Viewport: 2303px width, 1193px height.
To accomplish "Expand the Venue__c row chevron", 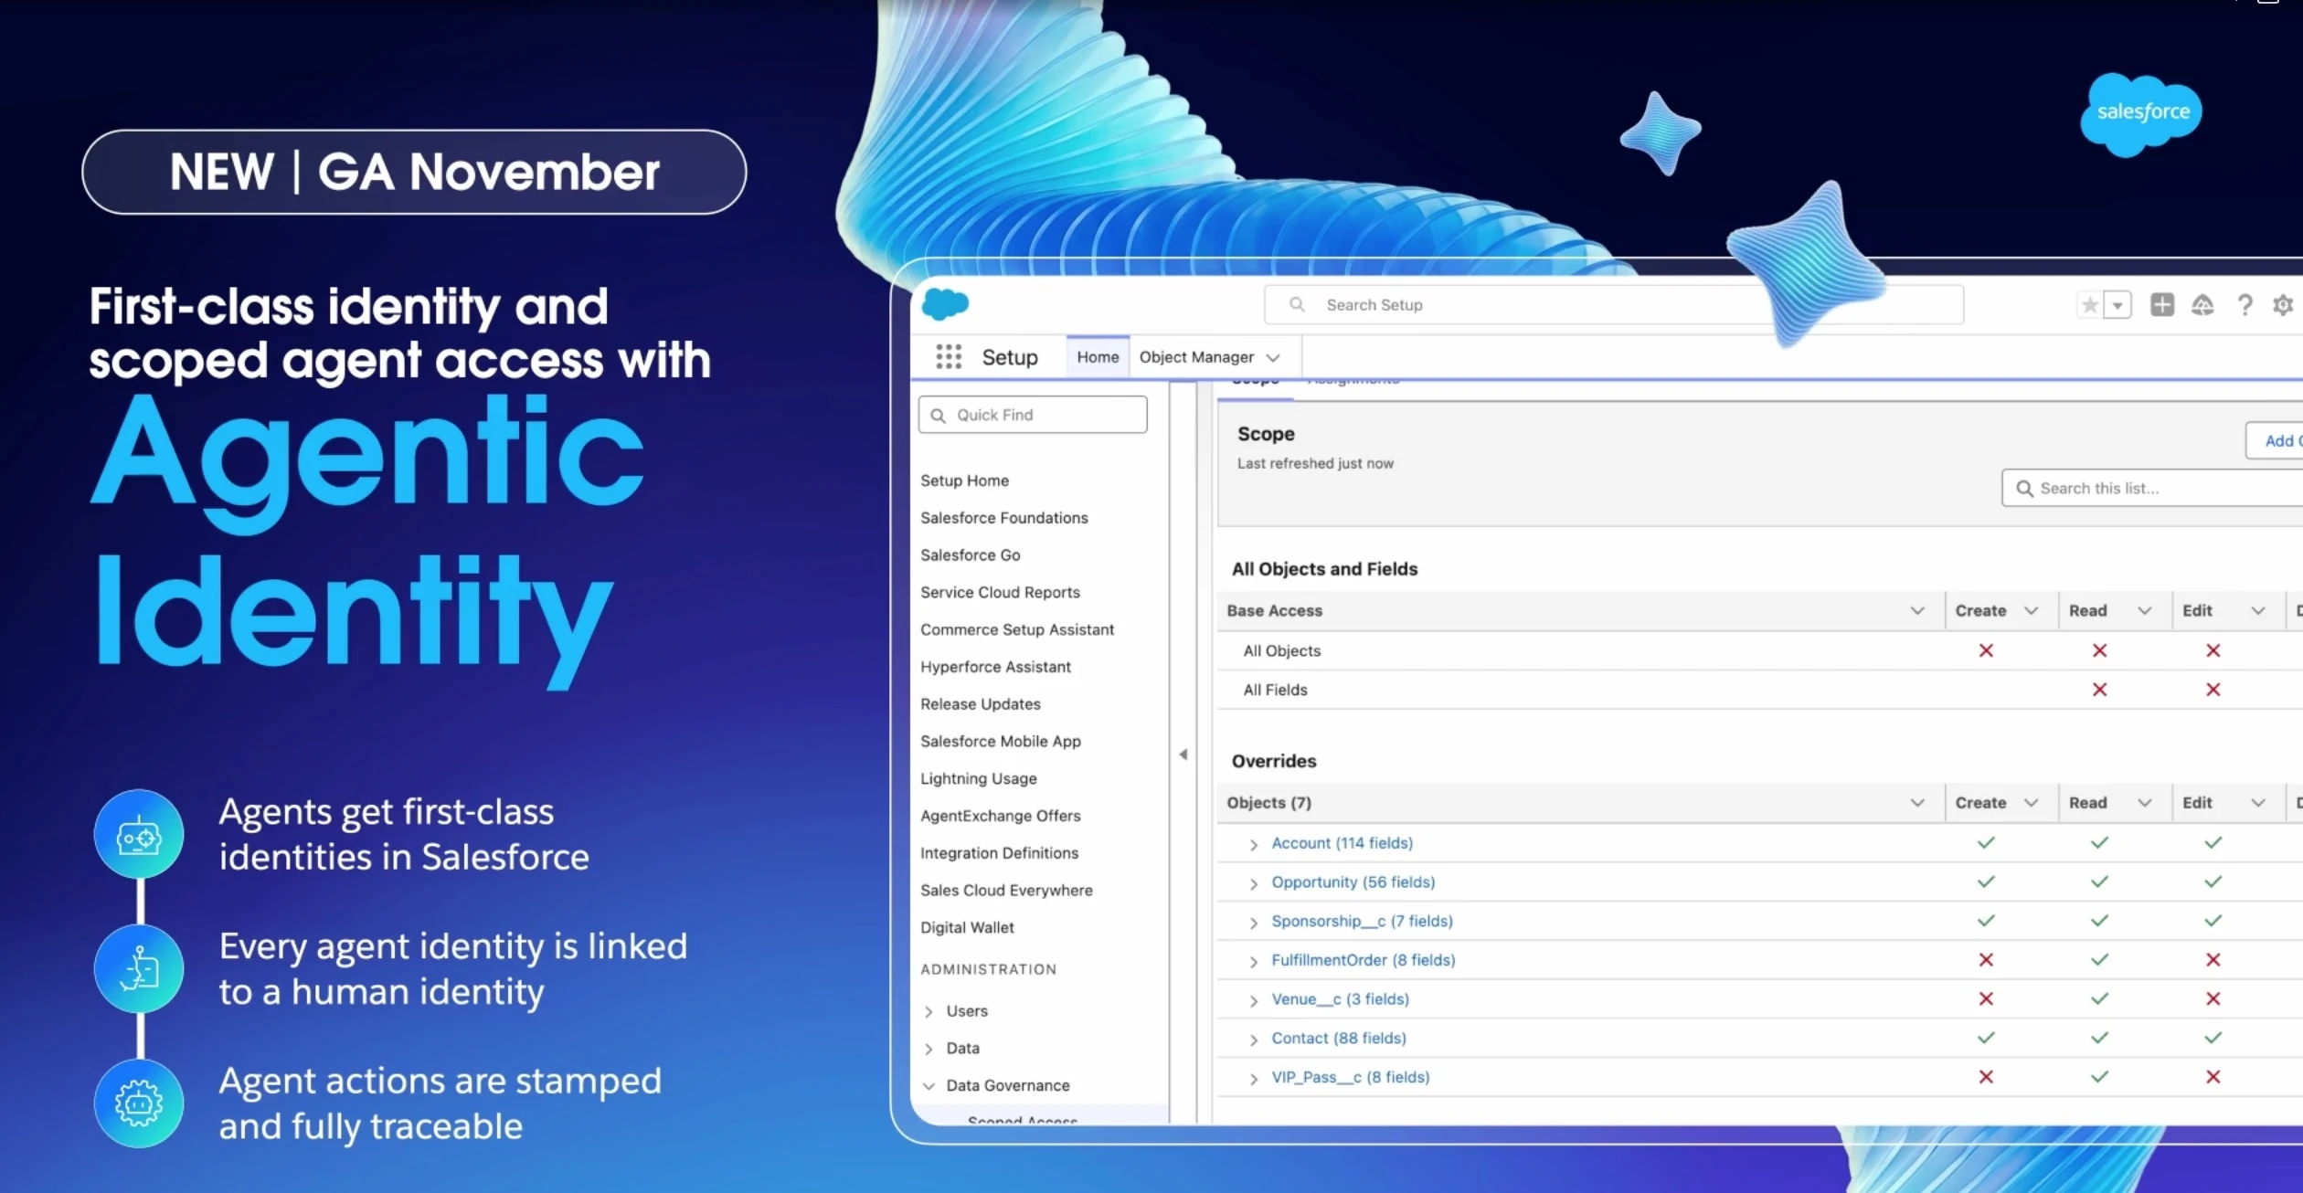I will point(1254,1001).
